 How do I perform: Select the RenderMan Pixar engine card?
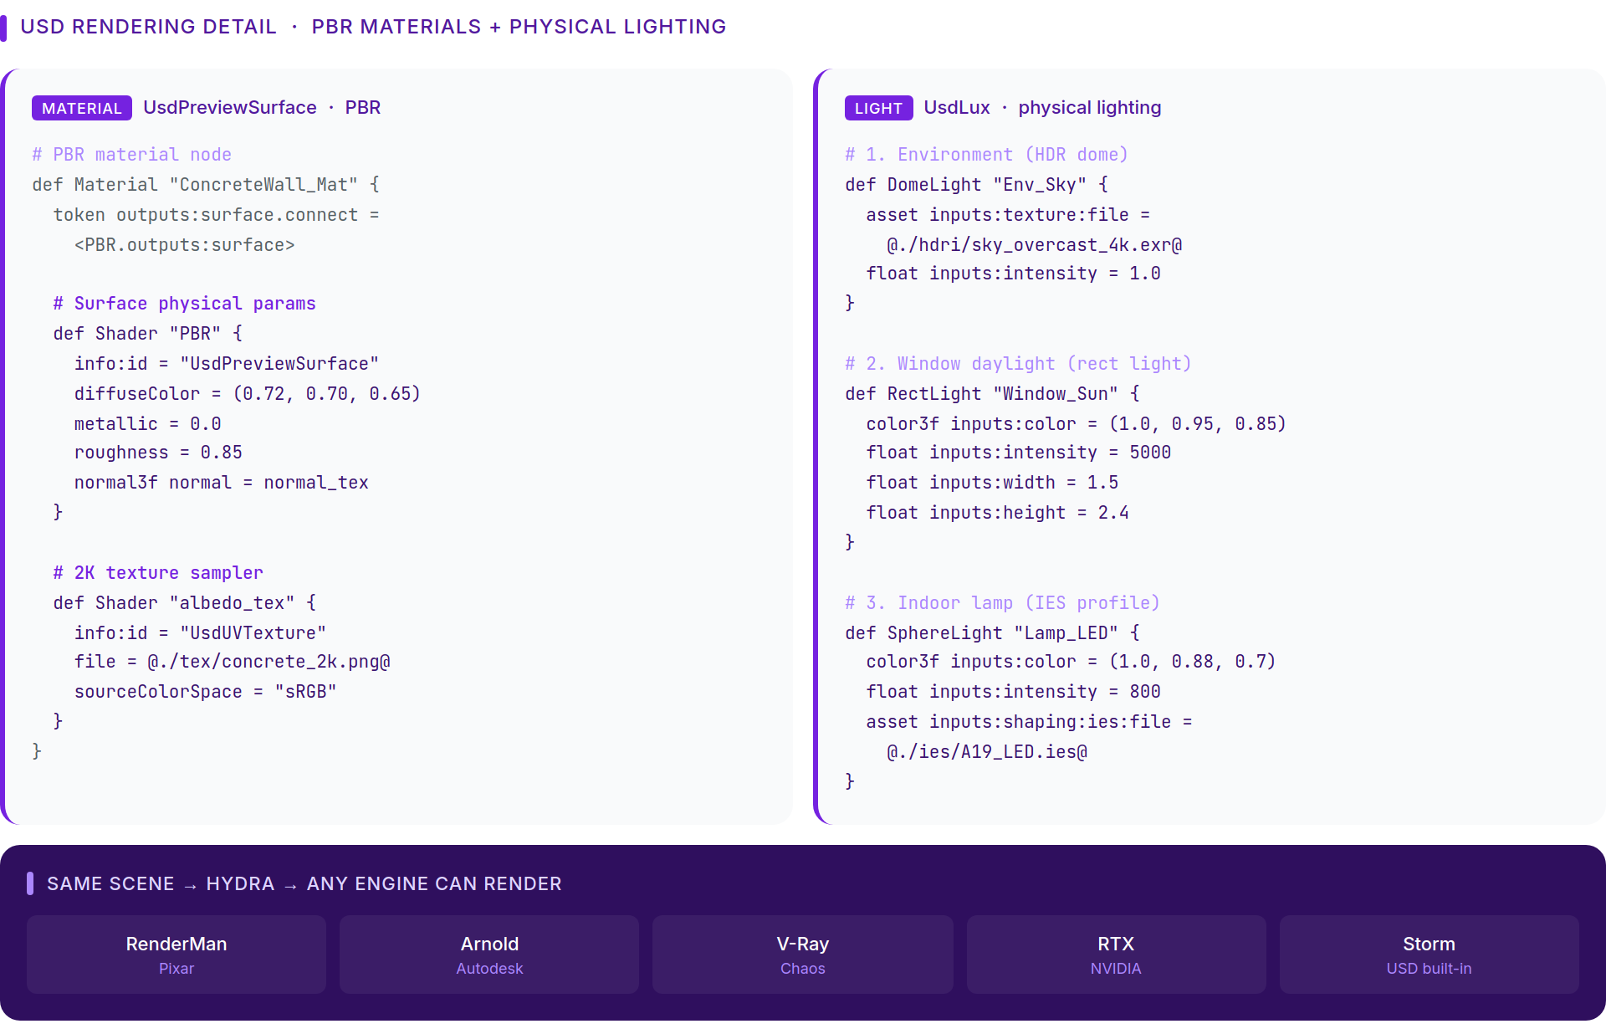[176, 955]
